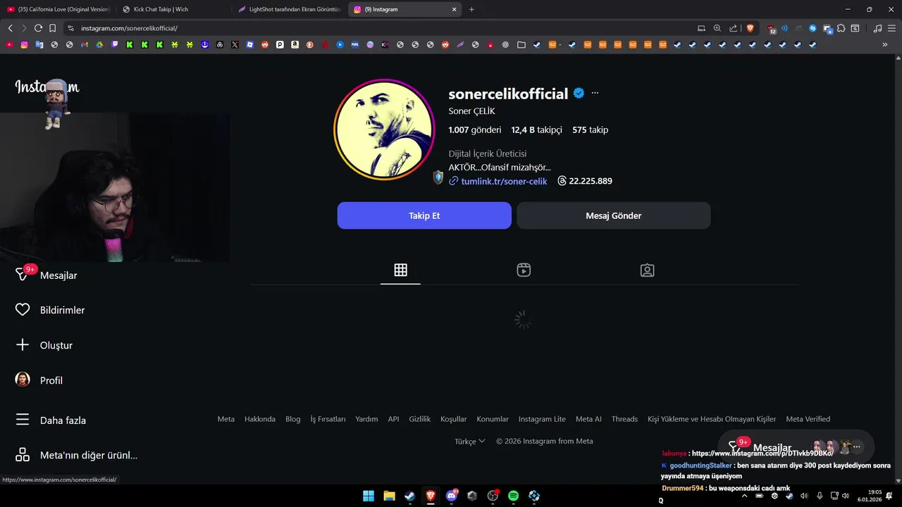Click the Oluştur create item
This screenshot has width=902, height=507.
(x=44, y=345)
